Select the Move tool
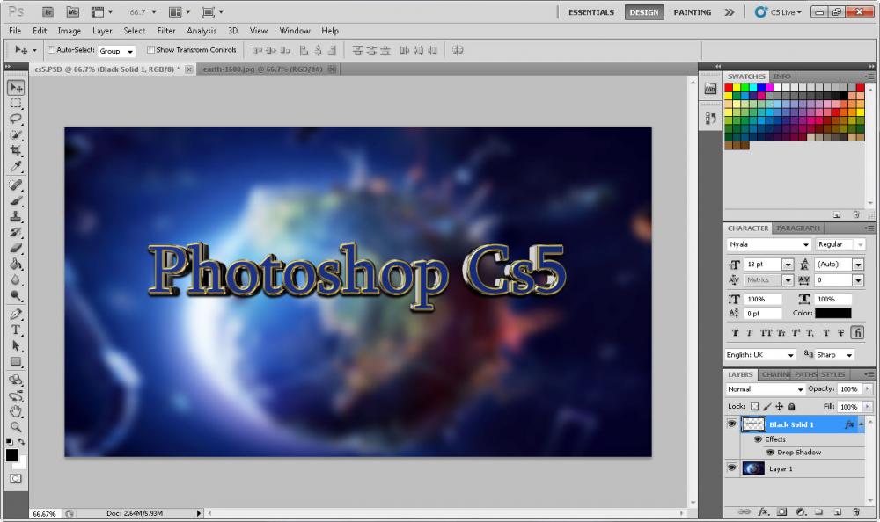 [16, 88]
